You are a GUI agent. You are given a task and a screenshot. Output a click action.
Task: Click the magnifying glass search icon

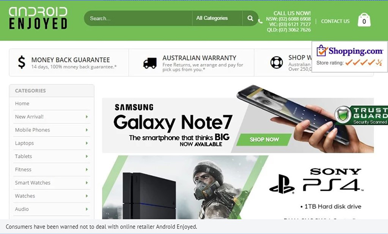(250, 18)
